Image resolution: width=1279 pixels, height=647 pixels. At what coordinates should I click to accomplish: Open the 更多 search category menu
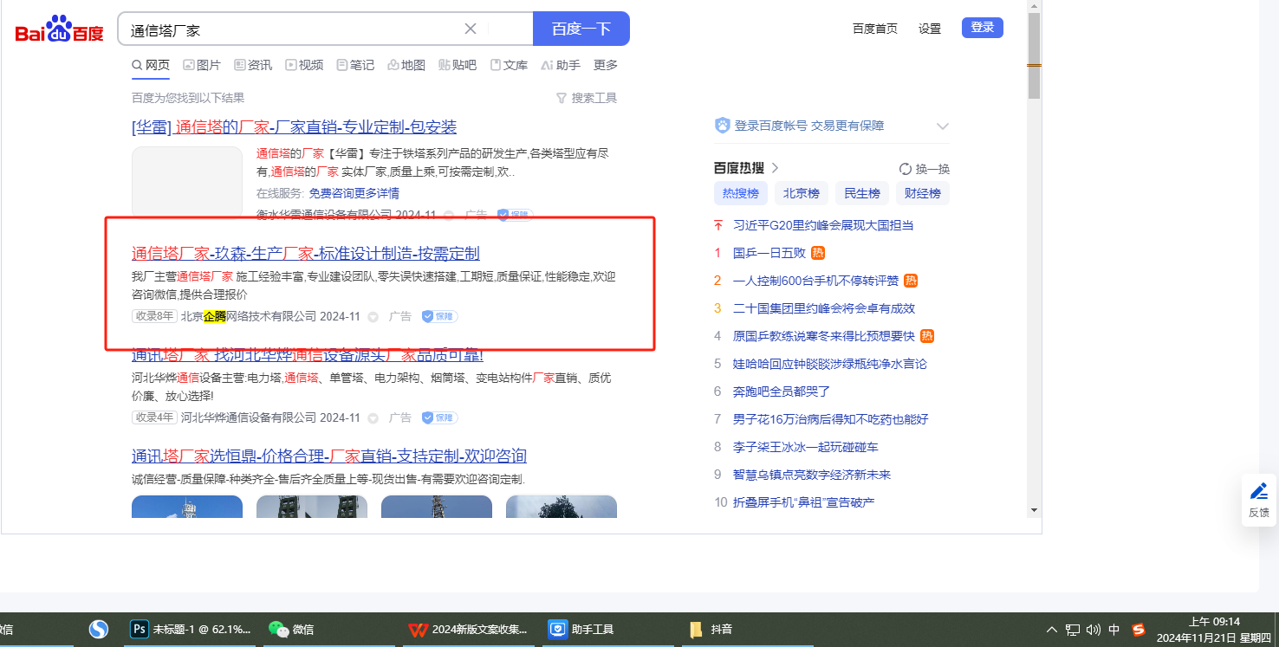(x=606, y=65)
